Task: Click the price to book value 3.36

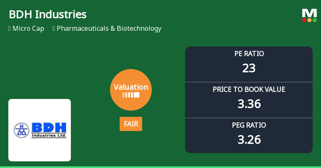Action: click(249, 104)
